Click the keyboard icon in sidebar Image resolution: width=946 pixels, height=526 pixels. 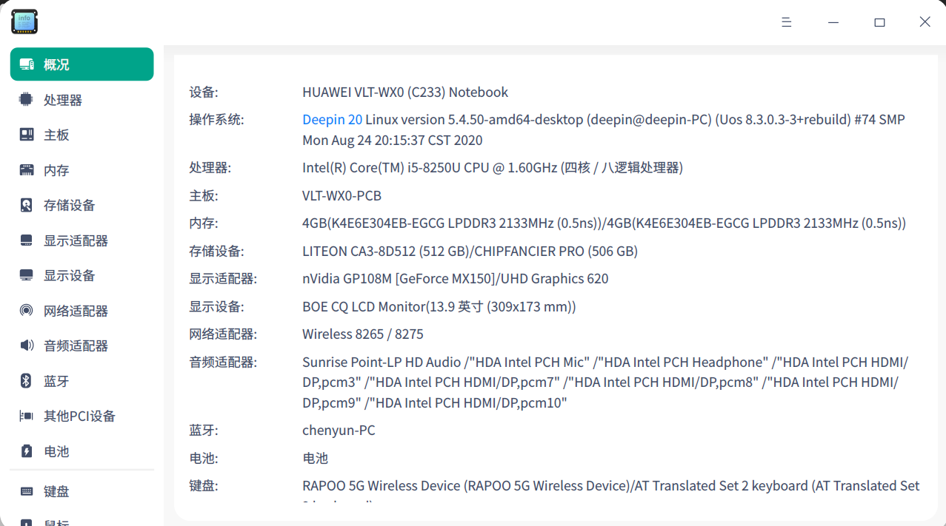(27, 491)
